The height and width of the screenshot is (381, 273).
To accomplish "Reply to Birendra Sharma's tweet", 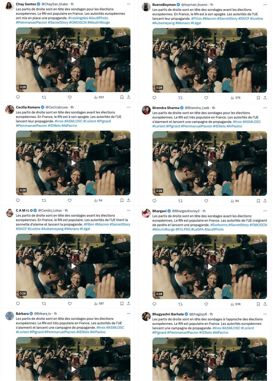I will point(155,201).
